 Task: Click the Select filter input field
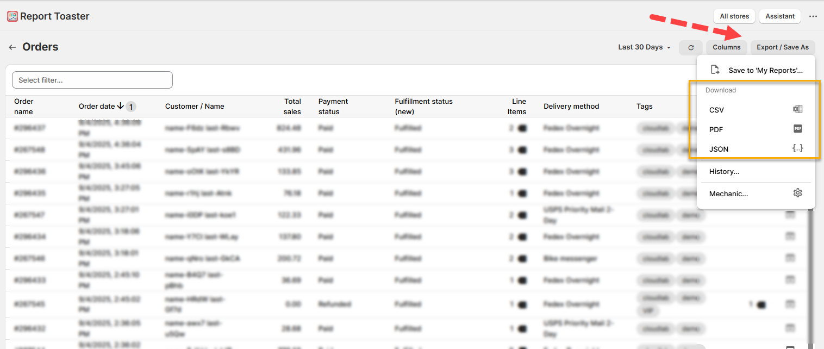pyautogui.click(x=92, y=80)
